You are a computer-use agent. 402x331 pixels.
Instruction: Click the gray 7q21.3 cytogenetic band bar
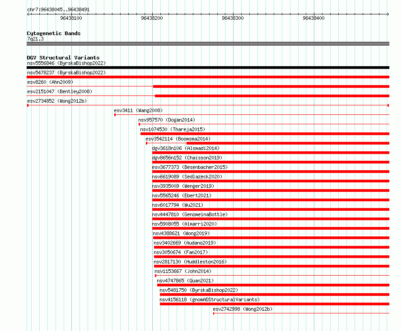pos(208,44)
